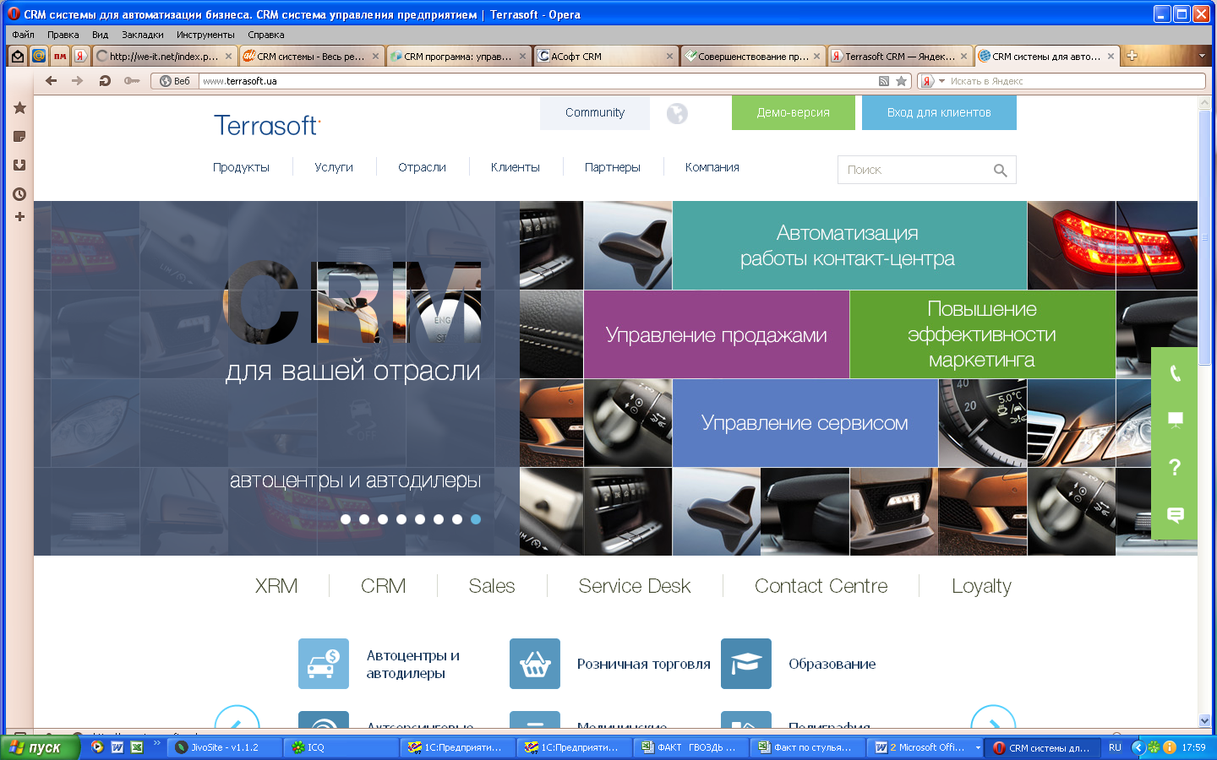Screen dimensions: 1217x760
Task: Click the phone callback icon on green sidebar
Action: point(1175,373)
